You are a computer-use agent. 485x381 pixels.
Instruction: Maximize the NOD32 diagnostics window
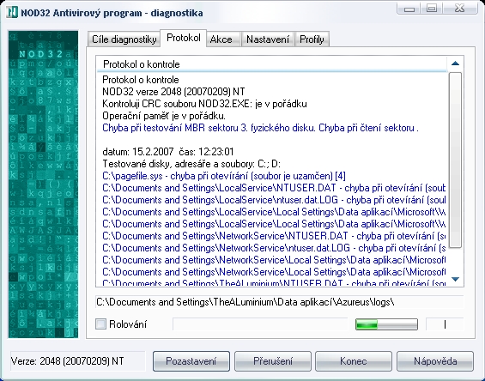(x=432, y=9)
